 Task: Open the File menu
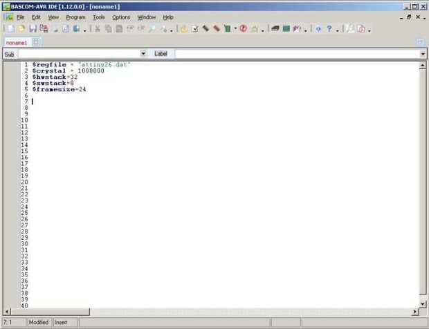(21, 17)
